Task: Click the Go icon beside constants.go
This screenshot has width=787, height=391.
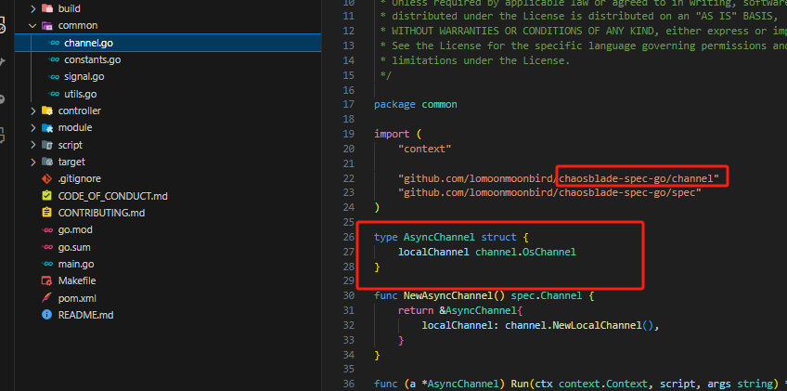Action: tap(53, 59)
